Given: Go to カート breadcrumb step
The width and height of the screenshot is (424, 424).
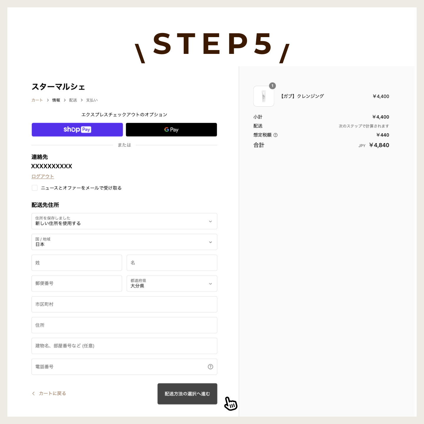Looking at the screenshot, I should point(37,100).
